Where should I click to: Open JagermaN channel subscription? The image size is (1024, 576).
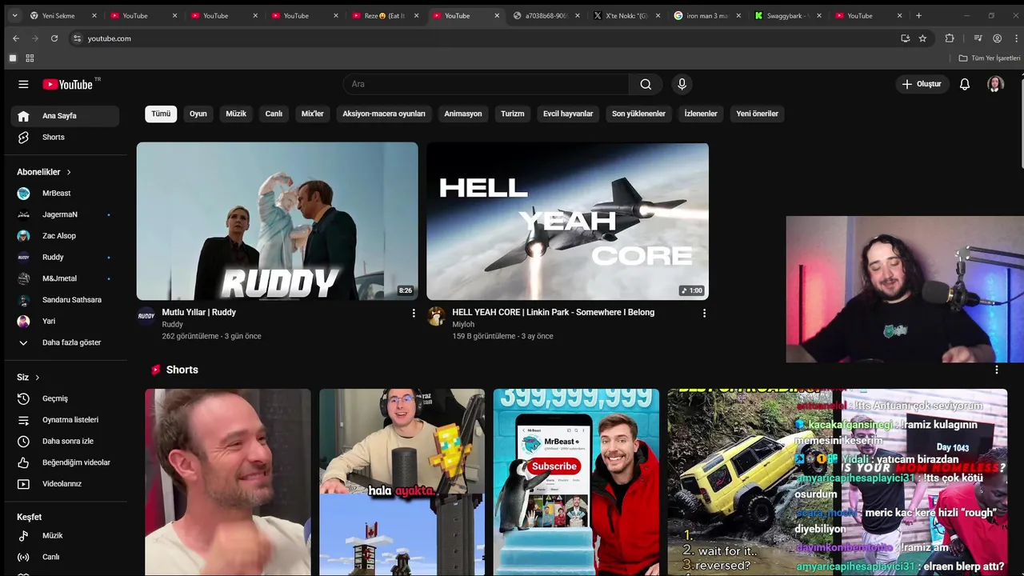point(66,214)
